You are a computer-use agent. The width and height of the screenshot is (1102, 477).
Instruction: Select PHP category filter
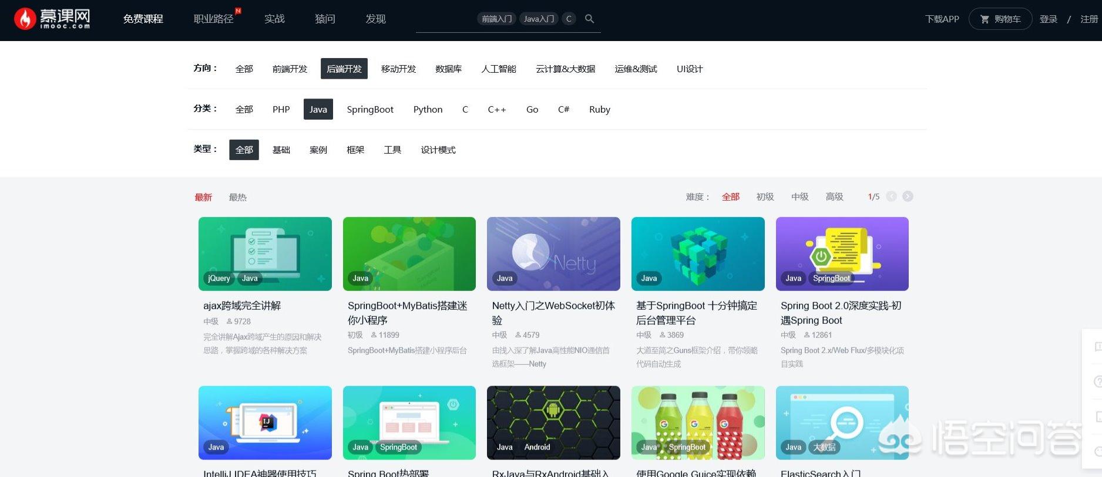tap(281, 109)
